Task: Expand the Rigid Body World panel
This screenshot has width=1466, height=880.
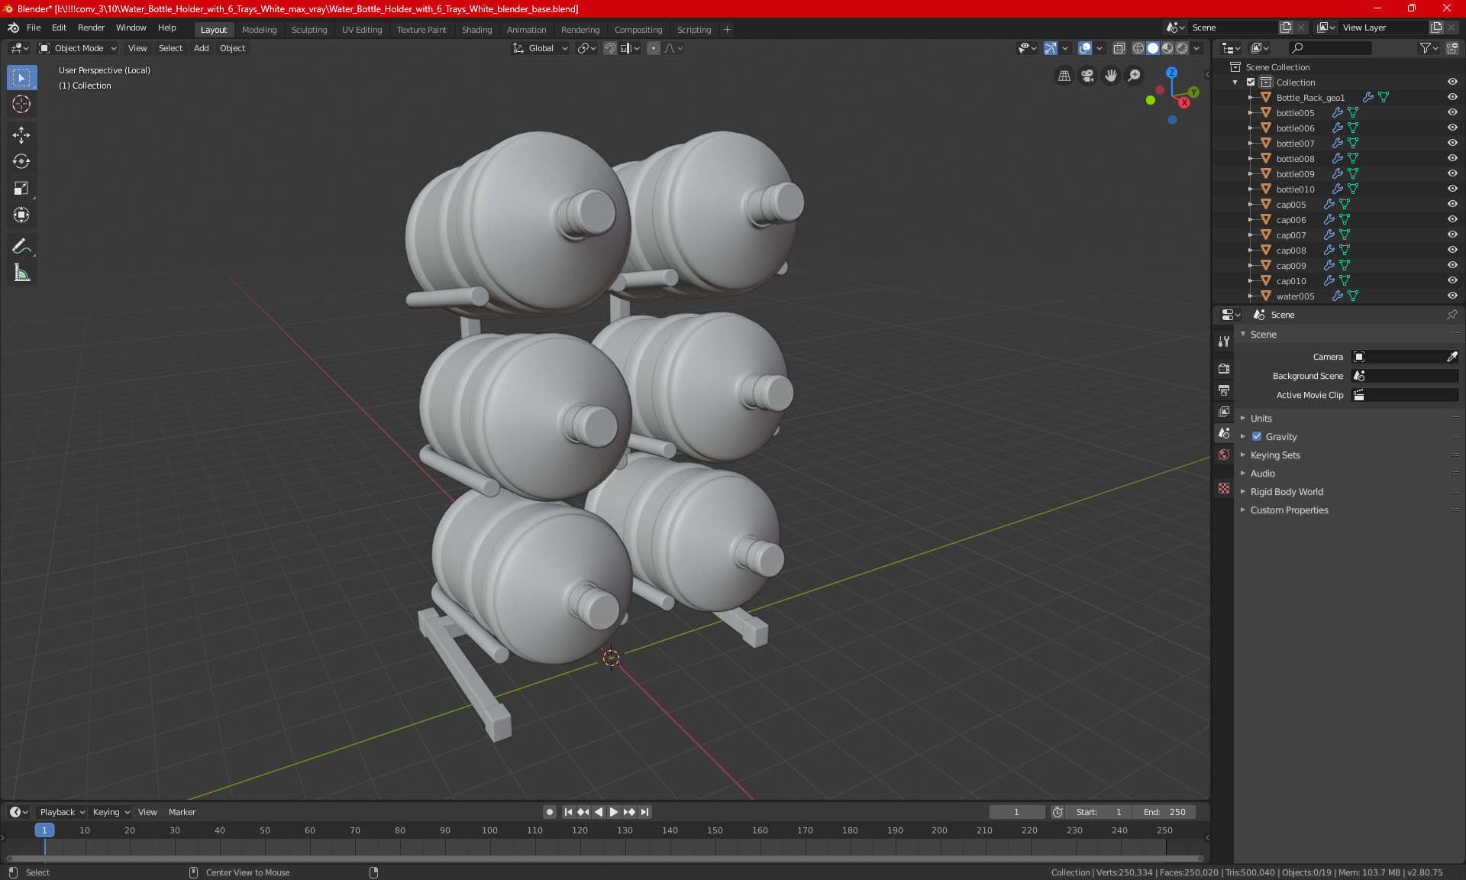Action: (x=1287, y=492)
